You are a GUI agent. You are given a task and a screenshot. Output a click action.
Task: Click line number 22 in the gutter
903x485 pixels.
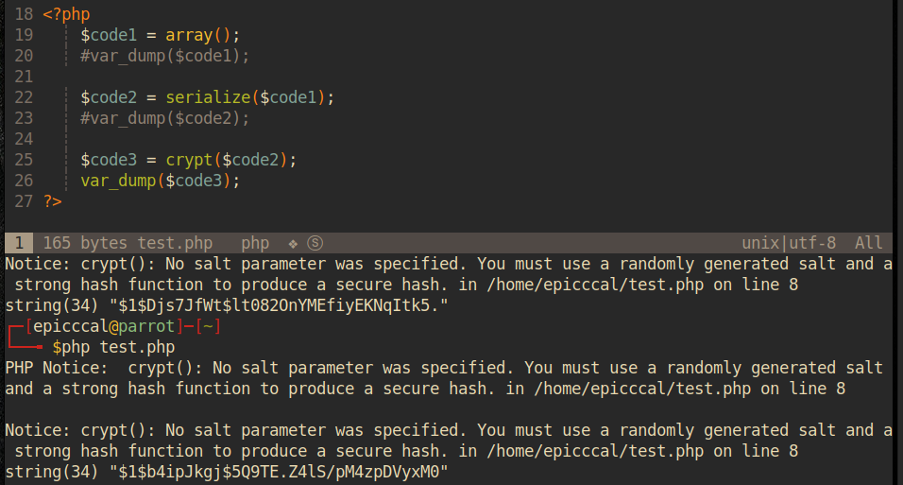point(24,97)
